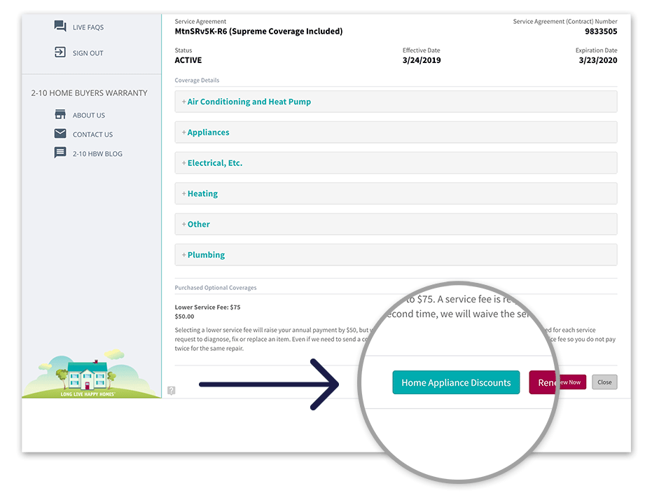Expand the Appliances coverage section

(396, 132)
